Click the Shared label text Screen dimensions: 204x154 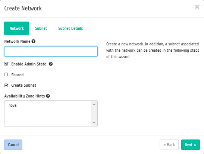(x=18, y=75)
